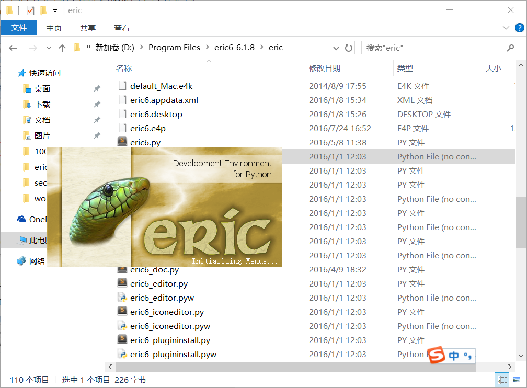Click the New folder quick access icon
Image resolution: width=527 pixels, height=388 pixels.
pos(43,10)
